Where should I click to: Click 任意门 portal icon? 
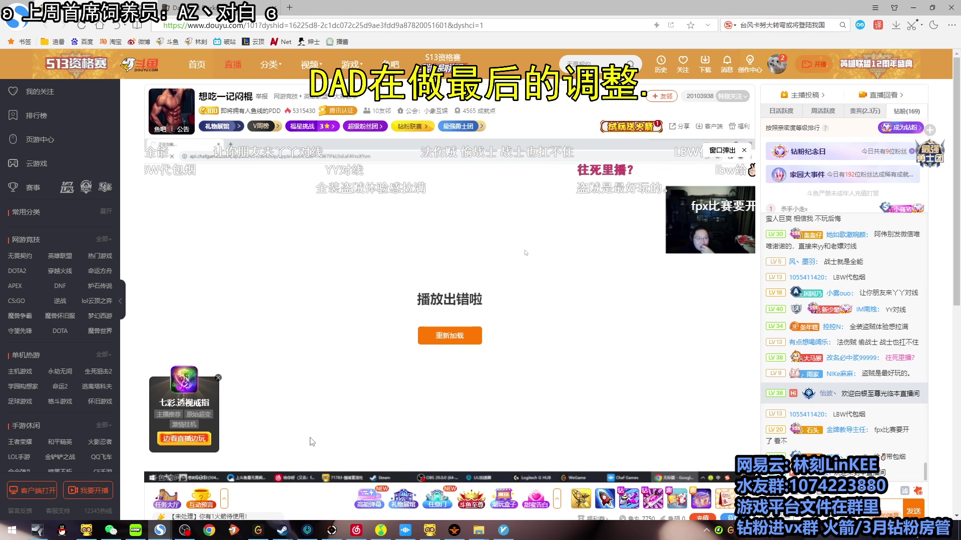coord(437,498)
